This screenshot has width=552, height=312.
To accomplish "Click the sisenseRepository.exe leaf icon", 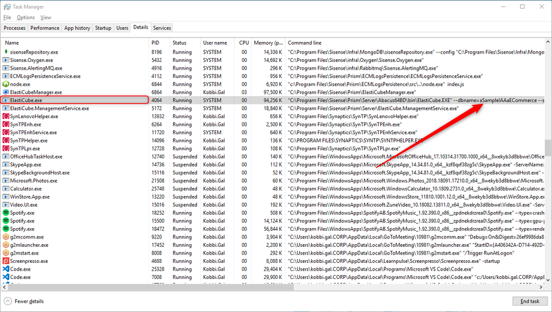I will [x=6, y=52].
